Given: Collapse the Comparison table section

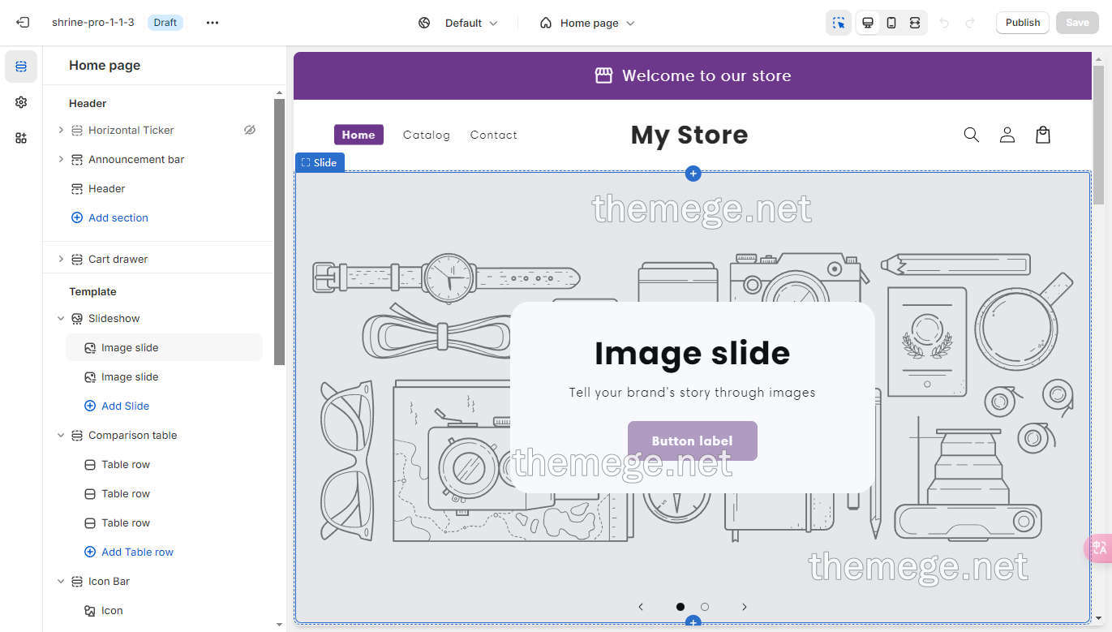Looking at the screenshot, I should click(61, 435).
